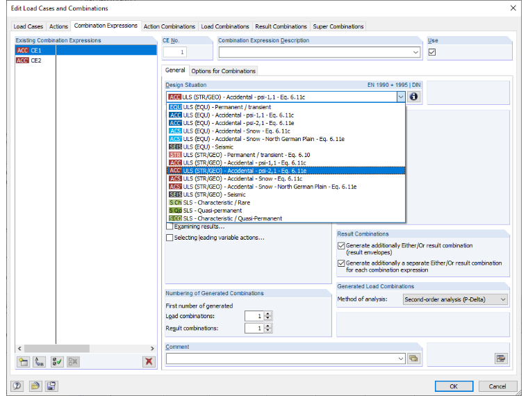Open help via question mark icon
This screenshot has width=528, height=396.
[x=17, y=386]
